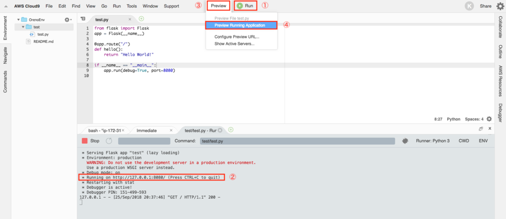Close the bash terminal tab

[123, 130]
